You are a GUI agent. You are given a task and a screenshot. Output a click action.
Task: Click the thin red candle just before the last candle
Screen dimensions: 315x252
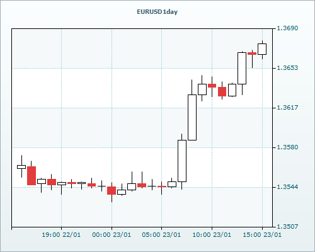pyautogui.click(x=252, y=54)
